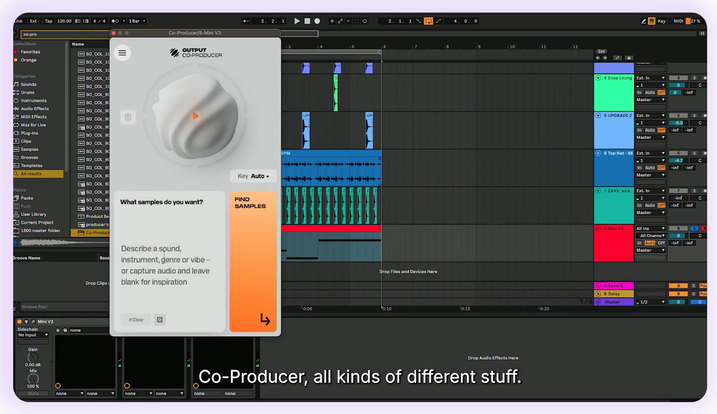The width and height of the screenshot is (717, 414).
Task: Toggle the track 6 activator button
Action: click(x=678, y=153)
